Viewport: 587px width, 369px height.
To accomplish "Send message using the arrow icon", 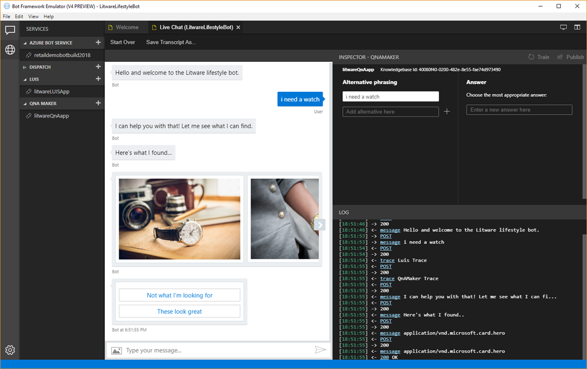I will coord(320,350).
